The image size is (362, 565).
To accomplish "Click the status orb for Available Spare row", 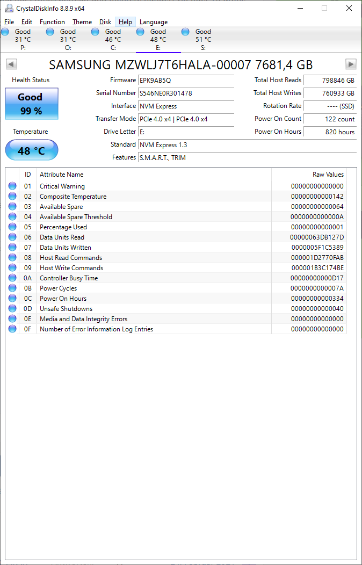I will 12,206.
